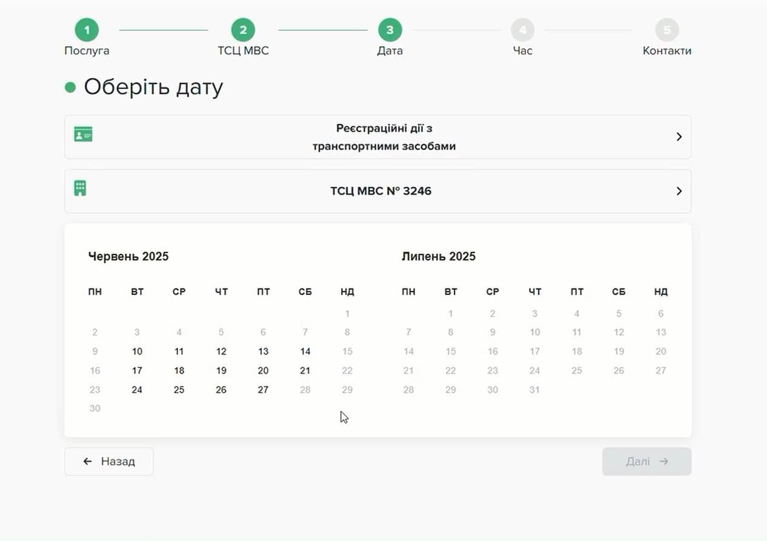Click the disabled date June 30
The height and width of the screenshot is (541, 767).
coord(95,408)
